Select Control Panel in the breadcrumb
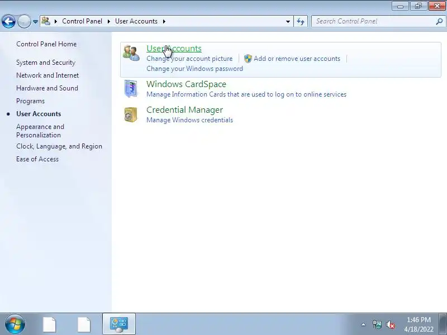The width and height of the screenshot is (447, 335). 82,21
